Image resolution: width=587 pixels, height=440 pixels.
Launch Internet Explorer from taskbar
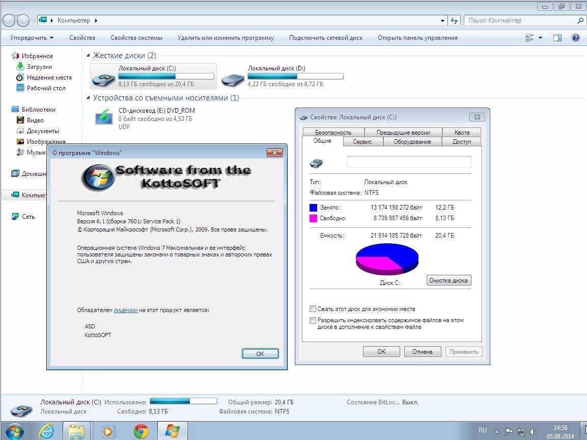pos(47,431)
